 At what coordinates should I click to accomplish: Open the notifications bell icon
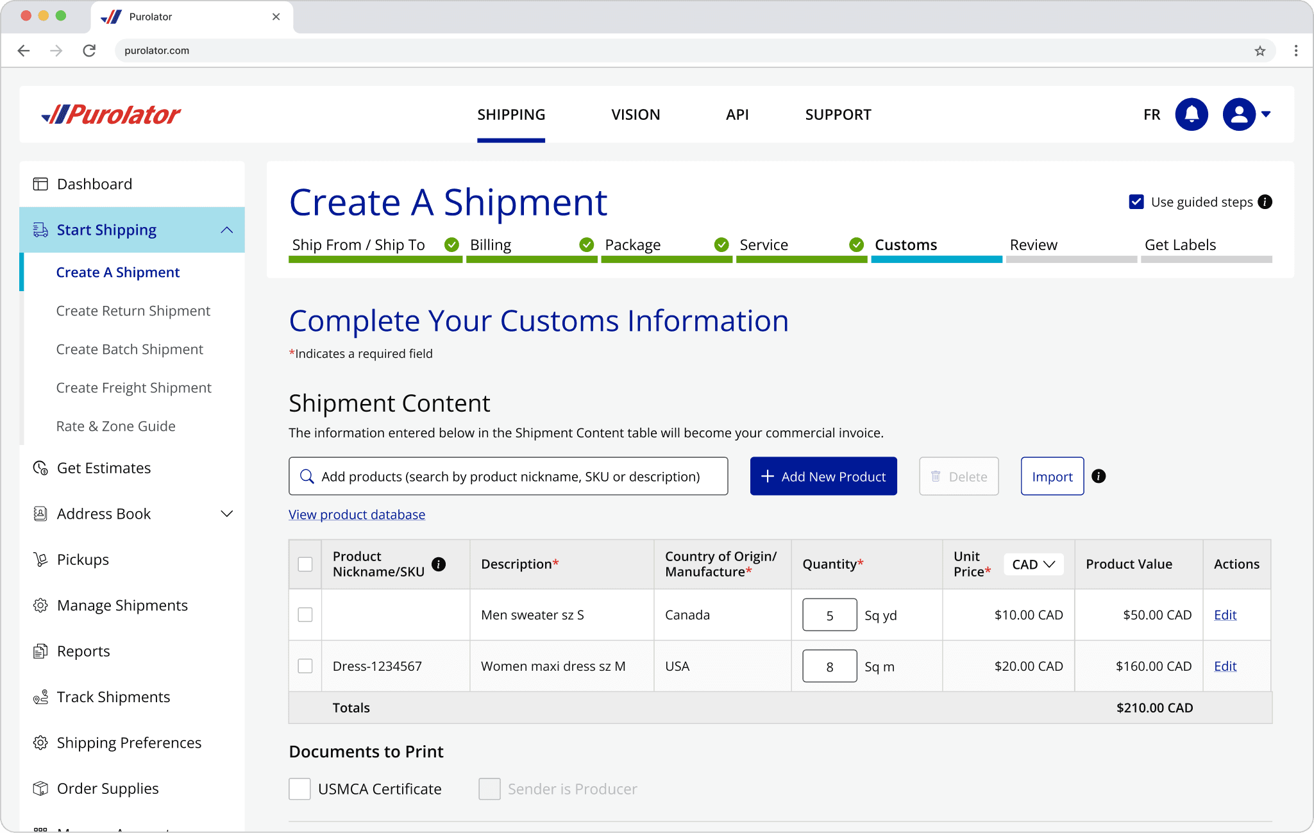1192,114
